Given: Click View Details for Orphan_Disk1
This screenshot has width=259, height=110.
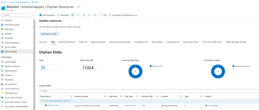Looking at the screenshot, I should 213,105.
